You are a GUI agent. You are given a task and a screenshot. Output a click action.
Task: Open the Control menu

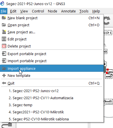coord(38,11)
